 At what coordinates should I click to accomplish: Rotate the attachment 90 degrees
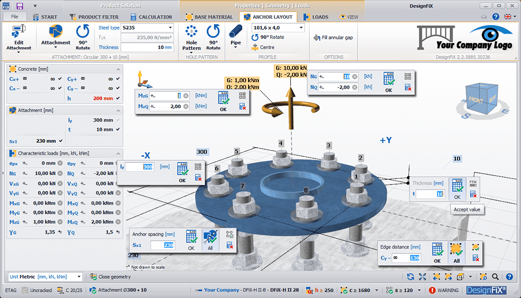point(83,34)
